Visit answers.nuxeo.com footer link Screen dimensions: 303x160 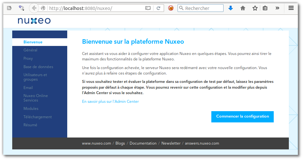point(202,143)
